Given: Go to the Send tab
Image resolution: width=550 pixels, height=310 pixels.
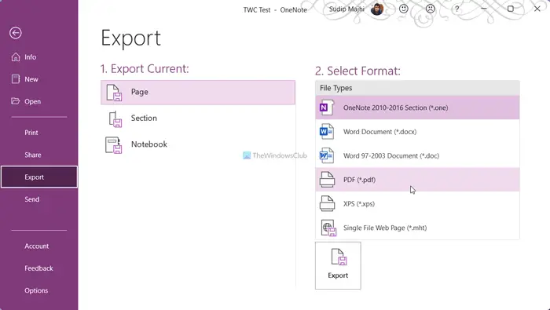Looking at the screenshot, I should pyautogui.click(x=39, y=199).
